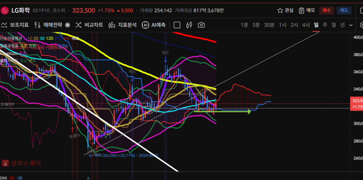Viewport: 363px width, 180px height.
Task: Click the 5,500 price change value
Action: pyautogui.click(x=127, y=10)
